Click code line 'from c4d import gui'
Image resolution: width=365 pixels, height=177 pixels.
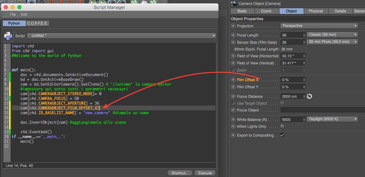33,51
